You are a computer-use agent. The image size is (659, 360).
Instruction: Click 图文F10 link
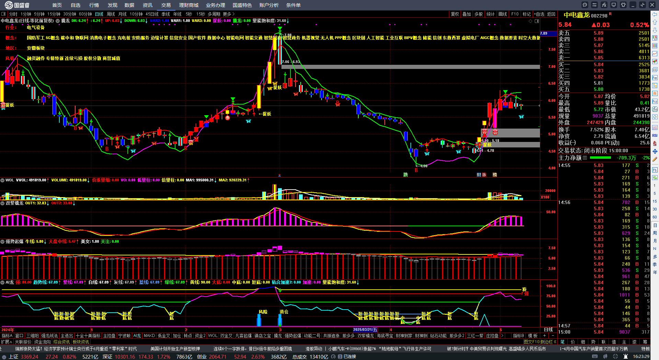tap(532, 342)
